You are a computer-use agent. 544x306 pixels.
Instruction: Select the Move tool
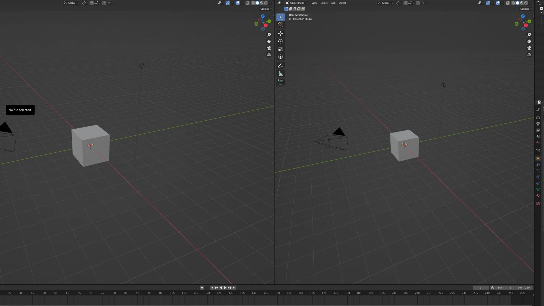pyautogui.click(x=280, y=33)
